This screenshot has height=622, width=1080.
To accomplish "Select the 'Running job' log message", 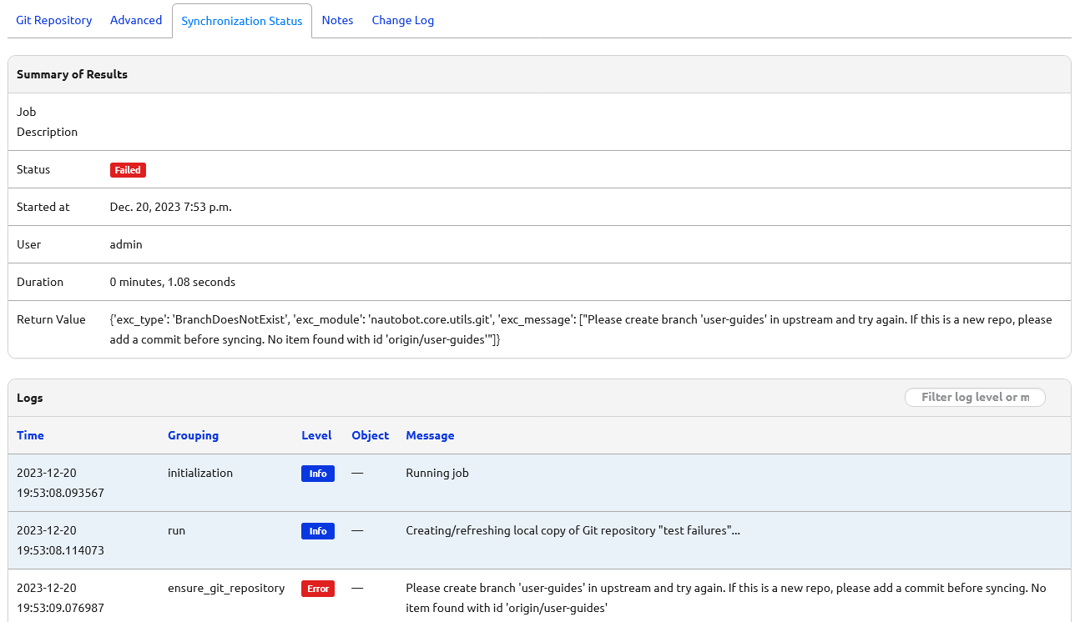I will pyautogui.click(x=437, y=473).
